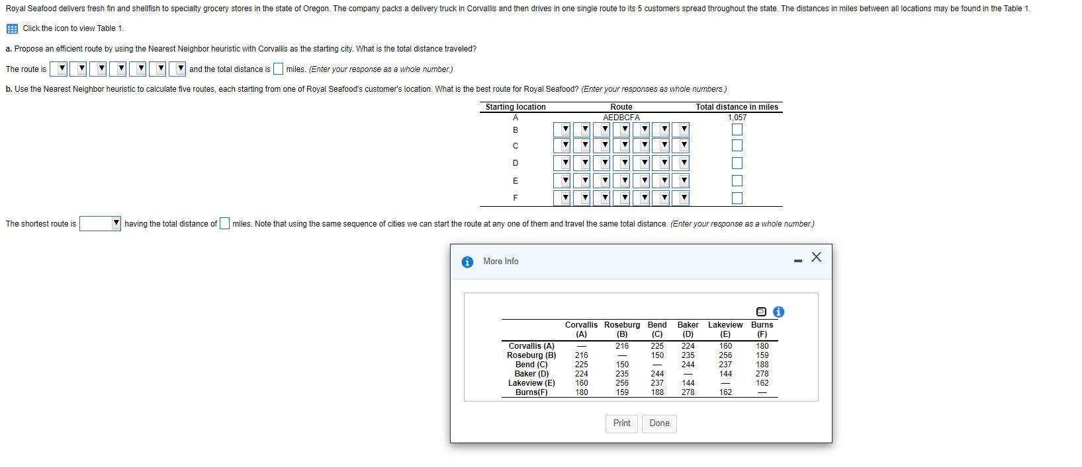The width and height of the screenshot is (1082, 467).
Task: Open fifth route dropdown in starting location C row
Action: (x=641, y=145)
